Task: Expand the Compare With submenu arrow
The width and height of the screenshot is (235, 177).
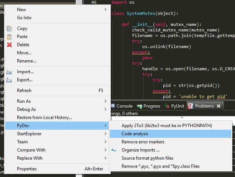Action: (106, 150)
